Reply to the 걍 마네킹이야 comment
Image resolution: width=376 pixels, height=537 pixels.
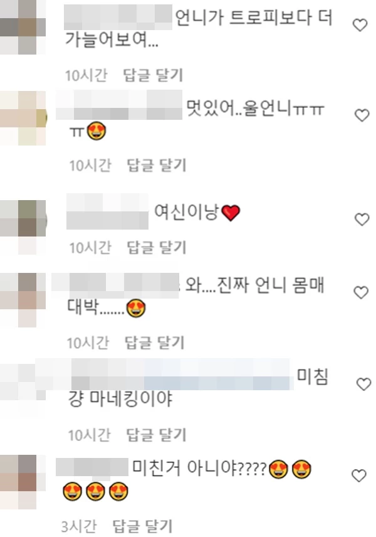pyautogui.click(x=156, y=435)
